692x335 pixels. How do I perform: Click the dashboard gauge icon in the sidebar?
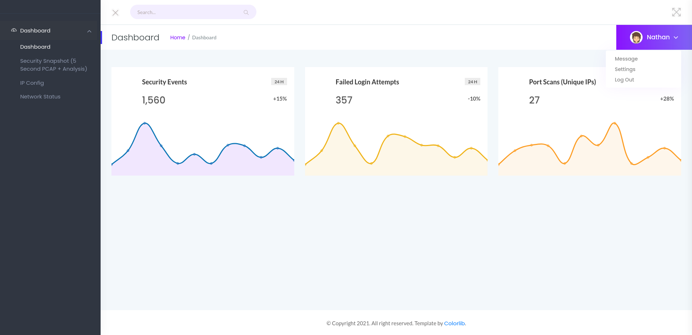click(14, 30)
